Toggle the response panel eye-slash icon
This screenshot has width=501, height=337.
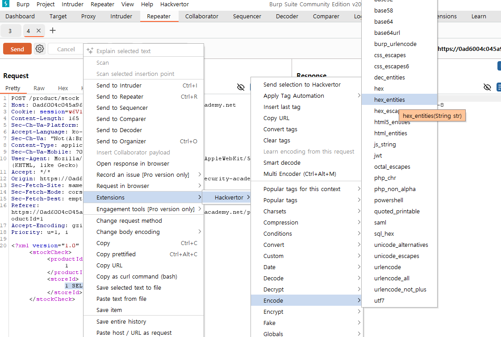pos(487,87)
